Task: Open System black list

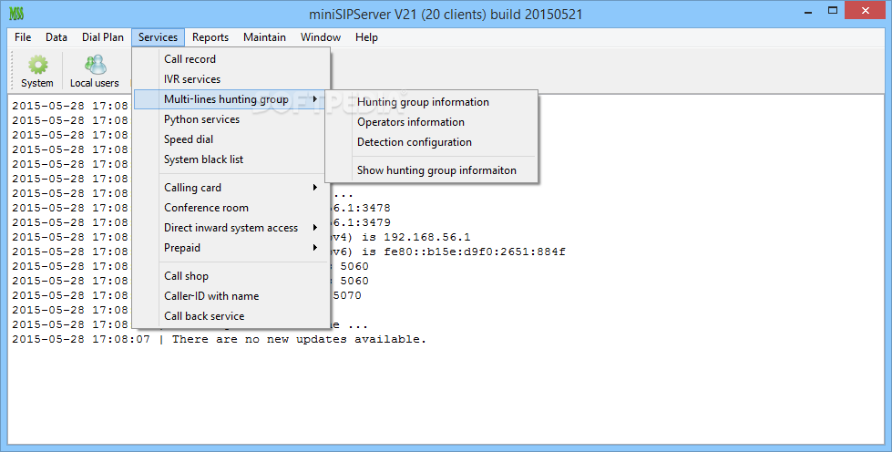Action: tap(231, 159)
